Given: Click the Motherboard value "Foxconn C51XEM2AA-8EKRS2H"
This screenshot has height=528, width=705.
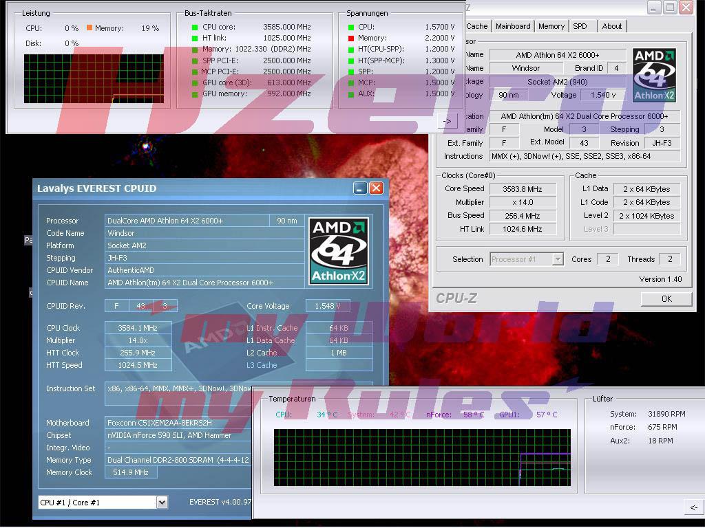Looking at the screenshot, I should pyautogui.click(x=178, y=423).
